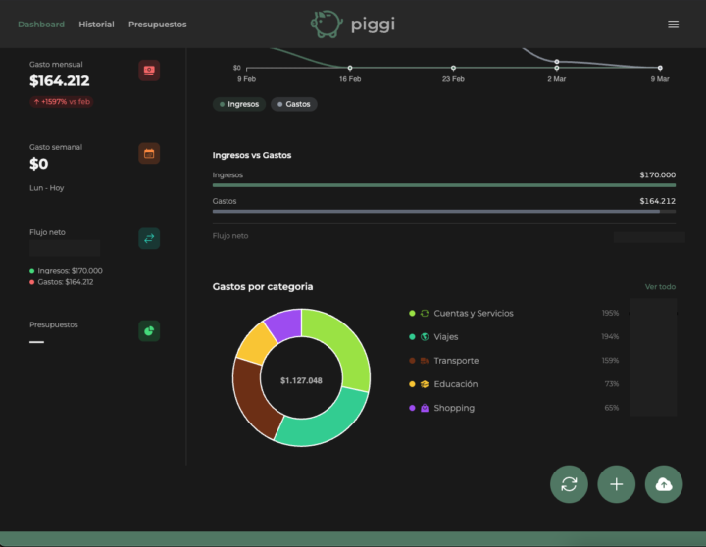
Task: Click the Ver todo link
Action: pyautogui.click(x=659, y=287)
